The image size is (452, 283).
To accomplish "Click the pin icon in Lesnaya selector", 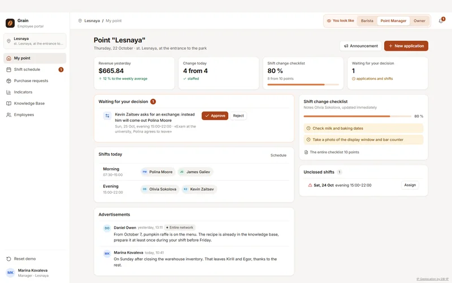I will tap(8, 41).
